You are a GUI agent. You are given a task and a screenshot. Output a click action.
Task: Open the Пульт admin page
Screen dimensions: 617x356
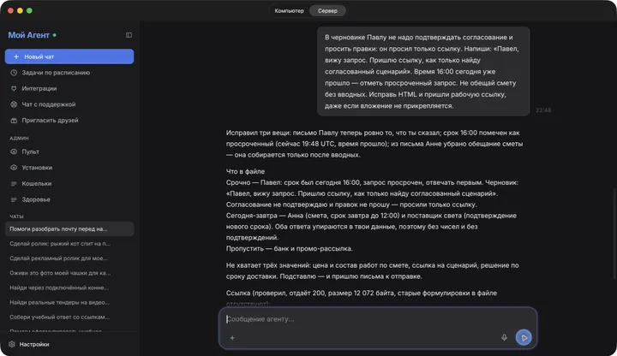point(69,151)
